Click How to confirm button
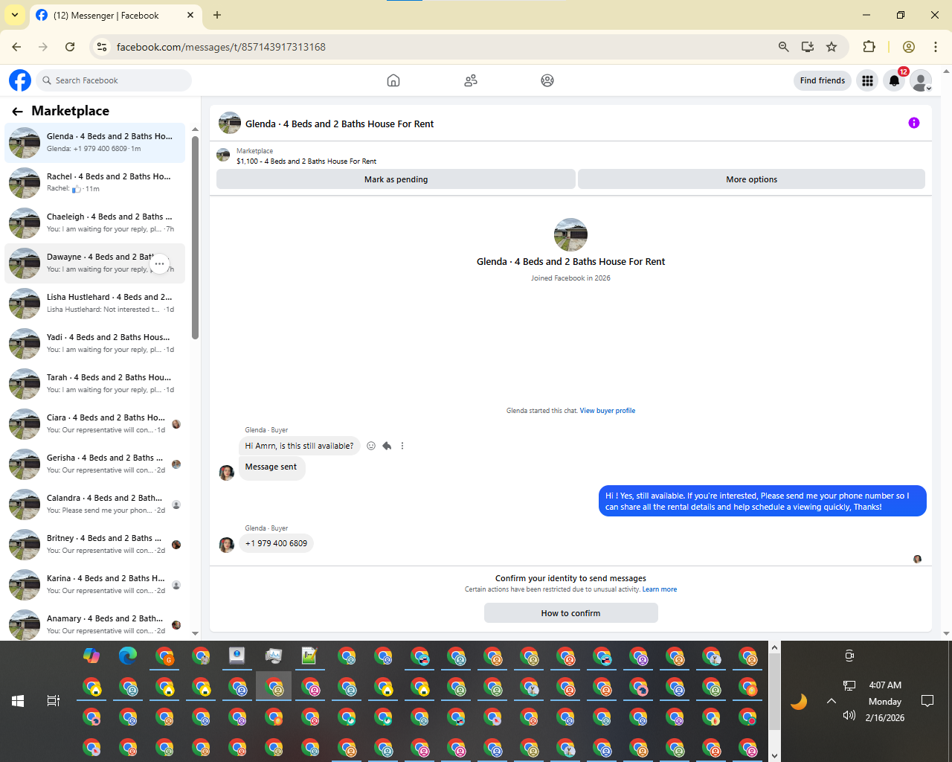Viewport: 952px width, 762px height. pyautogui.click(x=570, y=613)
